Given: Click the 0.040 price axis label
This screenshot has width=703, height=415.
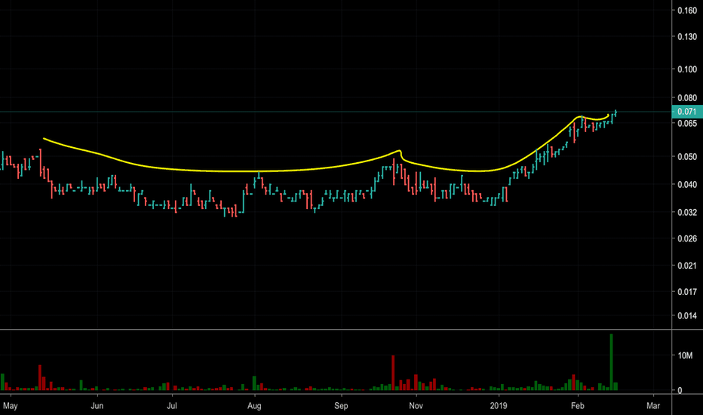Looking at the screenshot, I should tap(687, 184).
